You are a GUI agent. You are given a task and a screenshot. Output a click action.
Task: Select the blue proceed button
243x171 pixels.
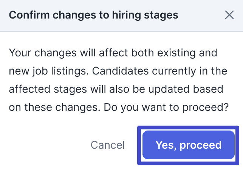[x=188, y=145]
